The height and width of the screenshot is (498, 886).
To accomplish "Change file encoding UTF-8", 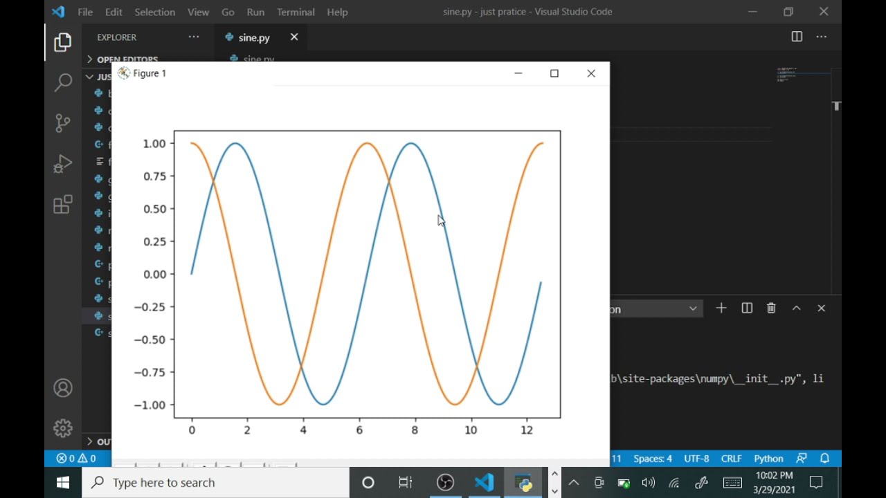I will tap(696, 459).
